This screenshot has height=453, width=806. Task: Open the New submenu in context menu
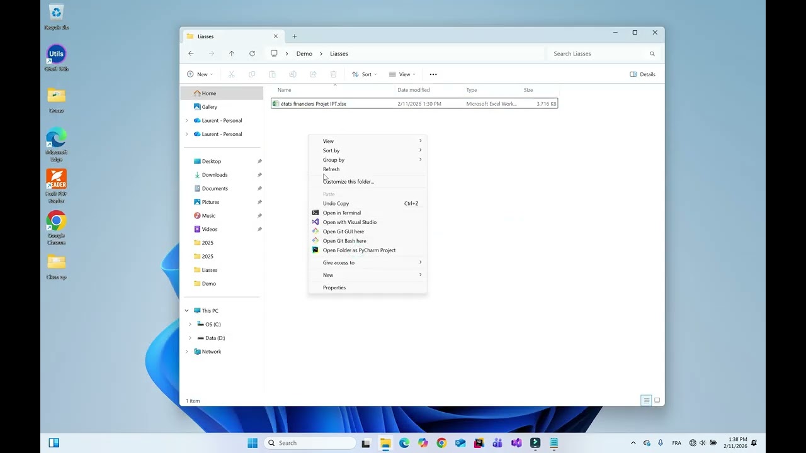[367, 275]
